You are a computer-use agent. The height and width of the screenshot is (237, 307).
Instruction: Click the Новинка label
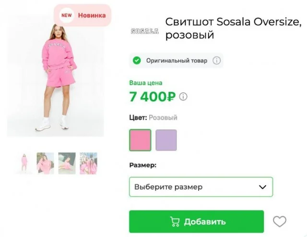[92, 15]
